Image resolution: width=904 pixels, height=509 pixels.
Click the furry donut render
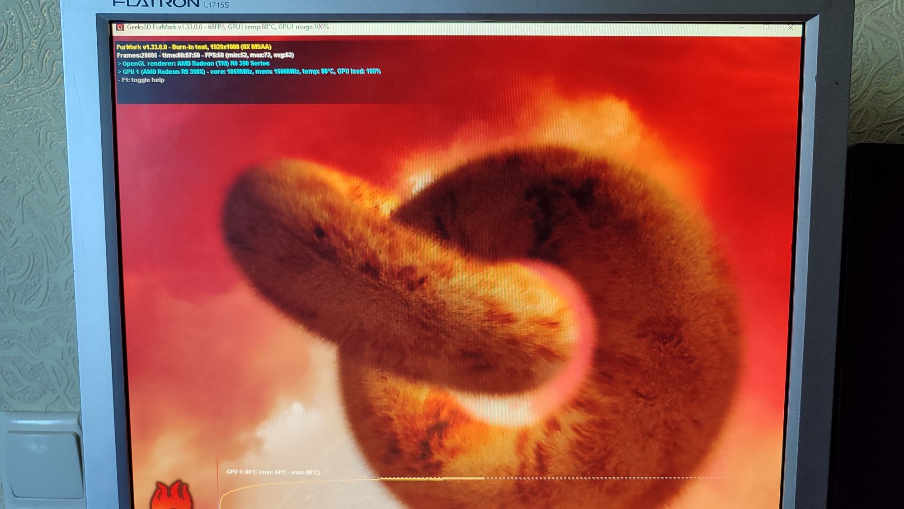point(484,325)
